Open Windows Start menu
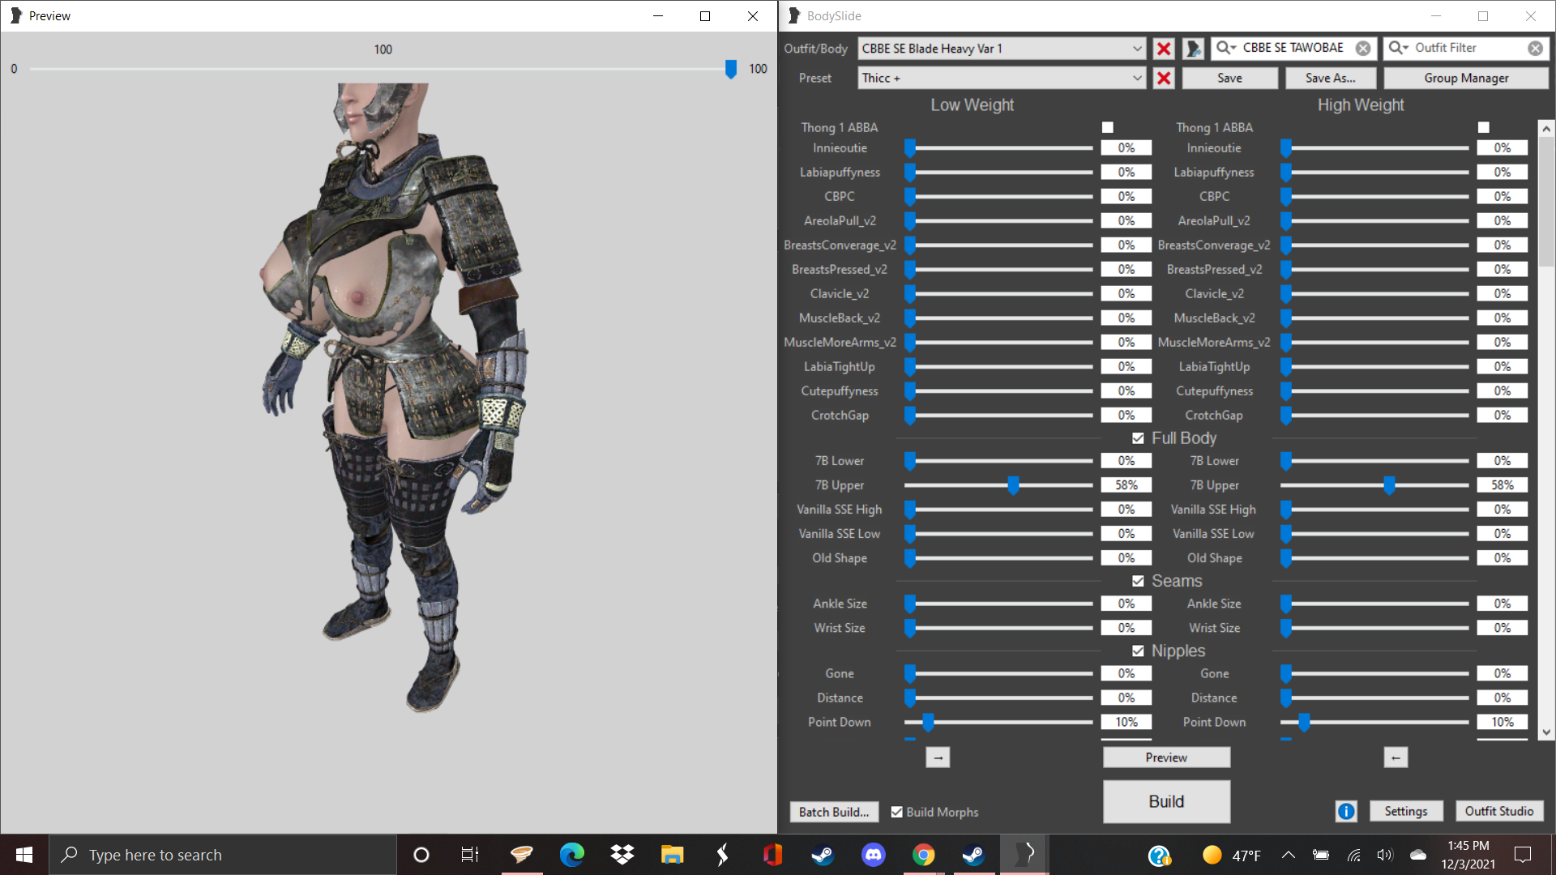Image resolution: width=1556 pixels, height=875 pixels. pyautogui.click(x=24, y=855)
